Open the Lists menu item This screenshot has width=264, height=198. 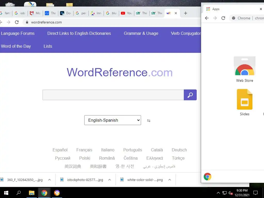[48, 46]
